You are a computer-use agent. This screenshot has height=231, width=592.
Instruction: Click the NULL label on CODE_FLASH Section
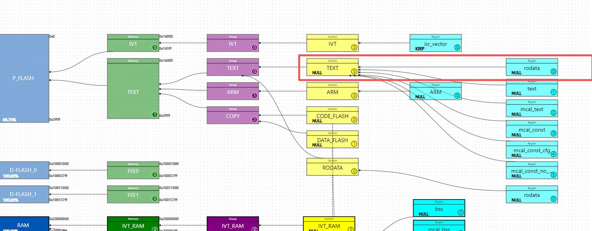(317, 121)
